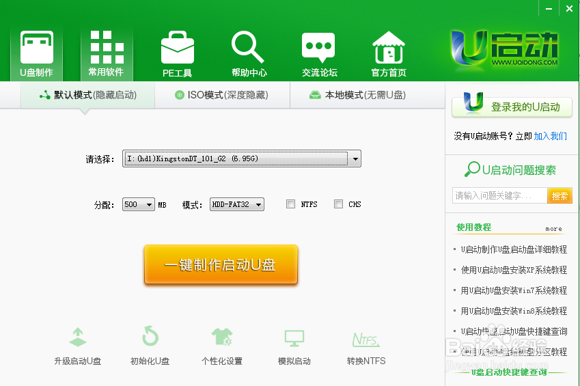Toggle the CHS checkbox
Screen dimensions: 580x386
pos(338,204)
